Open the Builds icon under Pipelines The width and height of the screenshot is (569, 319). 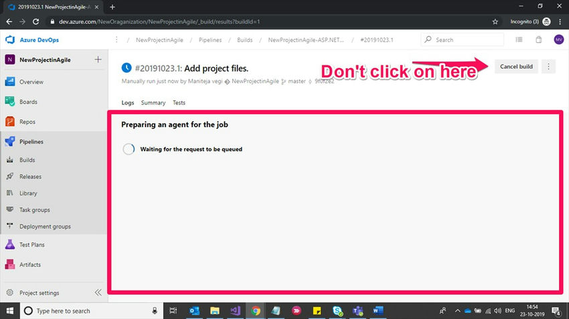point(10,159)
